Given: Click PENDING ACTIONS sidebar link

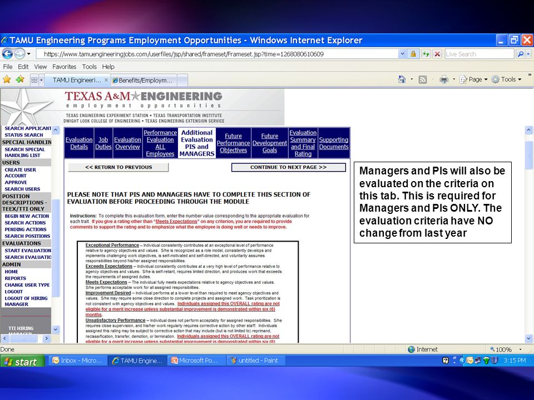Looking at the screenshot, I should (x=25, y=229).
